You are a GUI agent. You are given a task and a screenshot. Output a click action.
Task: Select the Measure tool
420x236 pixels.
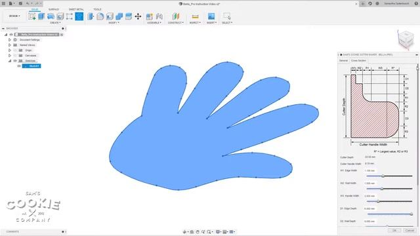click(196, 16)
